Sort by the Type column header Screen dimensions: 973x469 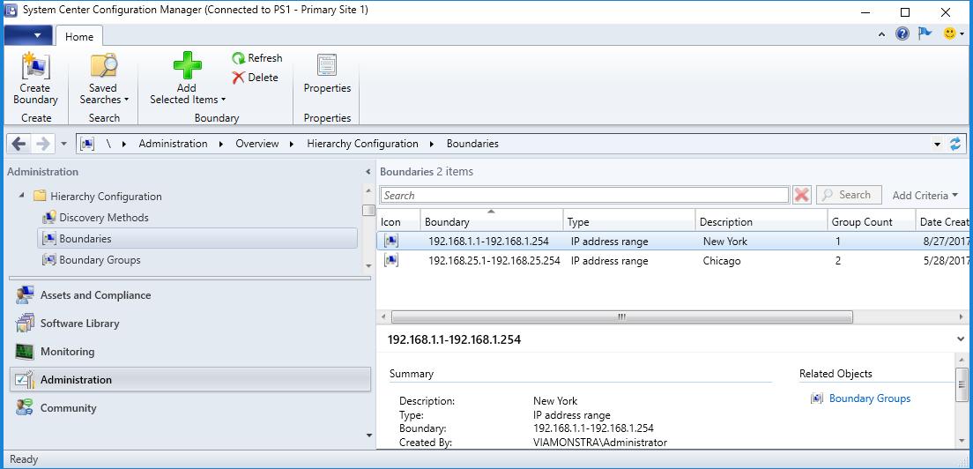(x=628, y=222)
